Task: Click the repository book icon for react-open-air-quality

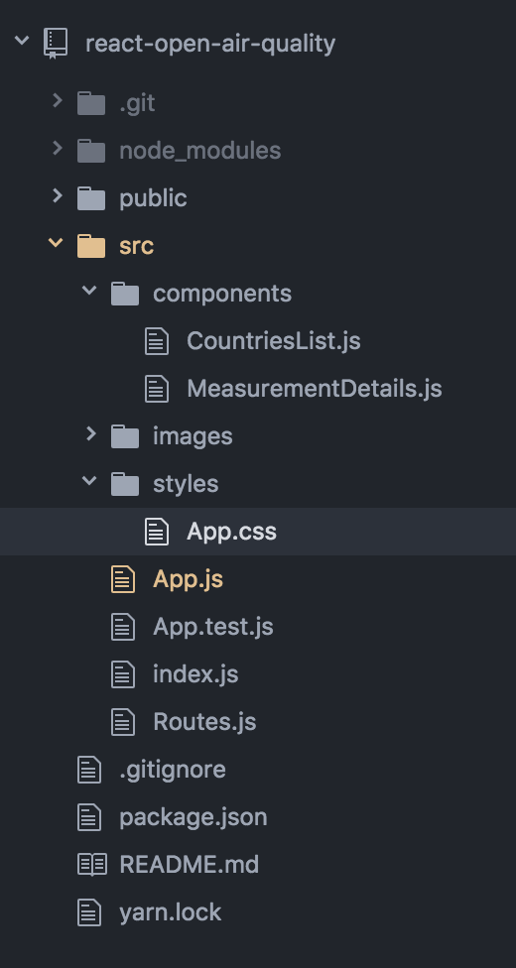Action: [56, 44]
